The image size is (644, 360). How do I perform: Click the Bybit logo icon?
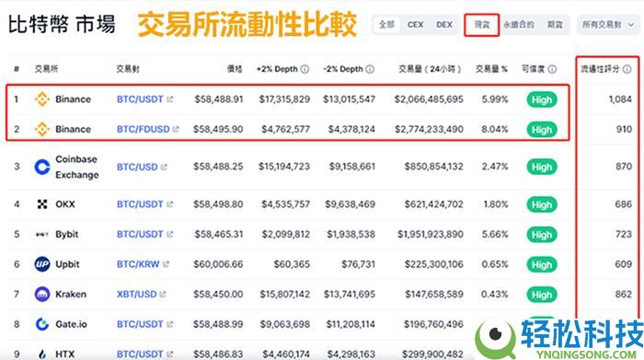coord(42,234)
